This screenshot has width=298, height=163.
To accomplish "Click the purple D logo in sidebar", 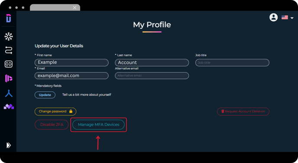I will coord(9,18).
